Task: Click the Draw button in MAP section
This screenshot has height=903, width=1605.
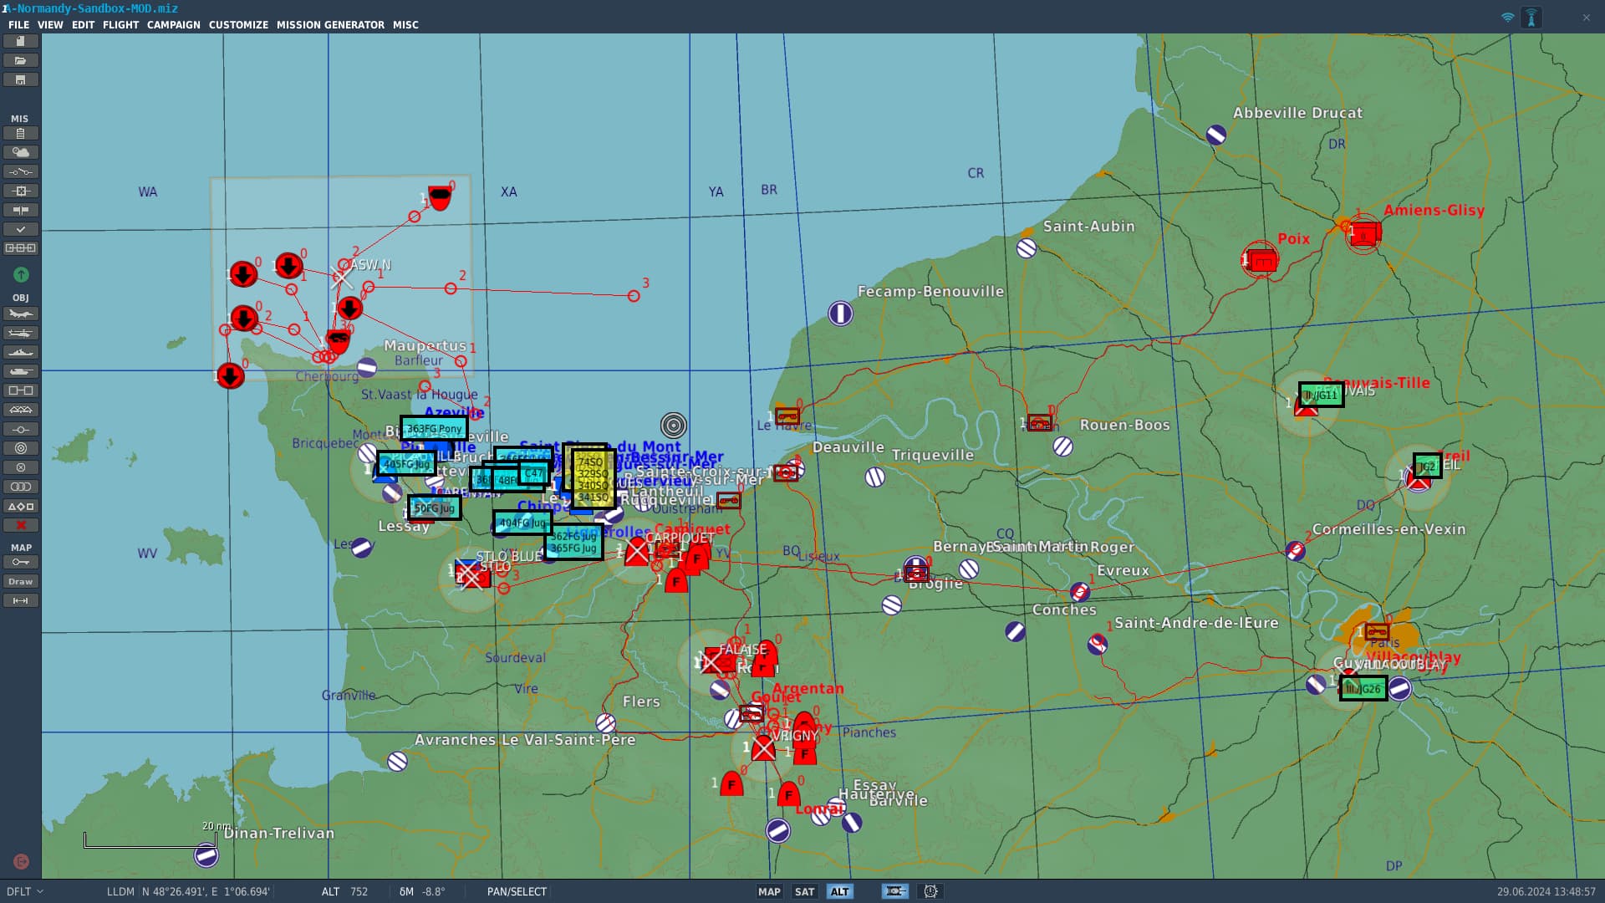Action: [20, 582]
